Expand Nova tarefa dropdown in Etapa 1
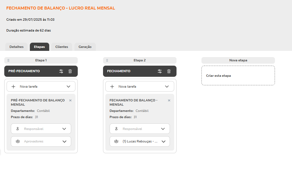The image size is (292, 169). coord(68,87)
